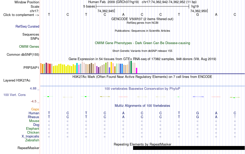Open the 100 Vert. Cons track label
245x154 pixels.
14,95
